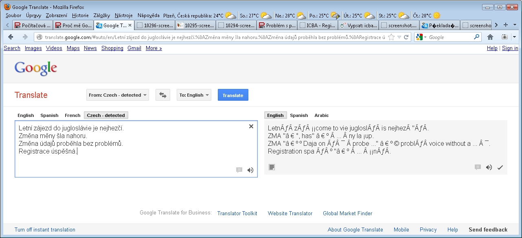The height and width of the screenshot is (238, 522).
Task: Open the Zobrazení menu
Action: click(x=57, y=15)
